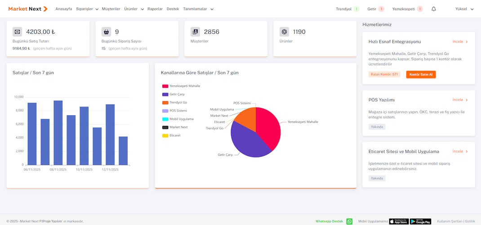Open the Müşteriler menu item
Viewport: 481px width, 225px height.
click(x=111, y=9)
